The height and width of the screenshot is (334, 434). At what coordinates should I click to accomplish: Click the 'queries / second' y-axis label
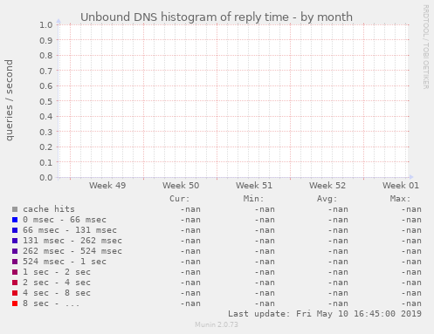click(x=9, y=100)
